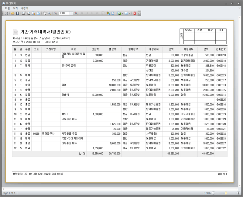Click voucher number G003325
The width and height of the screenshot is (243, 197).
221,100
